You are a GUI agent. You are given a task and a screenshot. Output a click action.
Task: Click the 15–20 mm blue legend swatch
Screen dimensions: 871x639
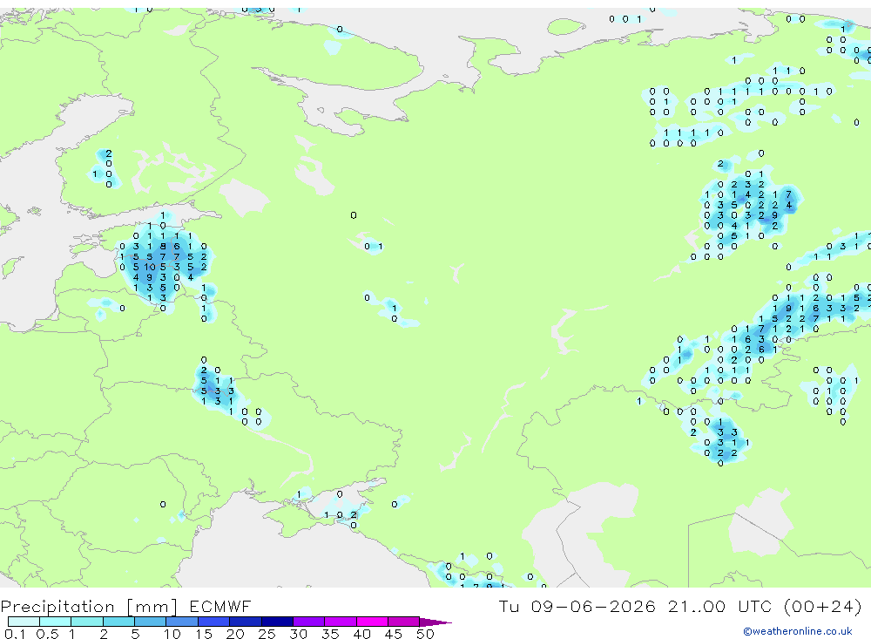click(214, 622)
